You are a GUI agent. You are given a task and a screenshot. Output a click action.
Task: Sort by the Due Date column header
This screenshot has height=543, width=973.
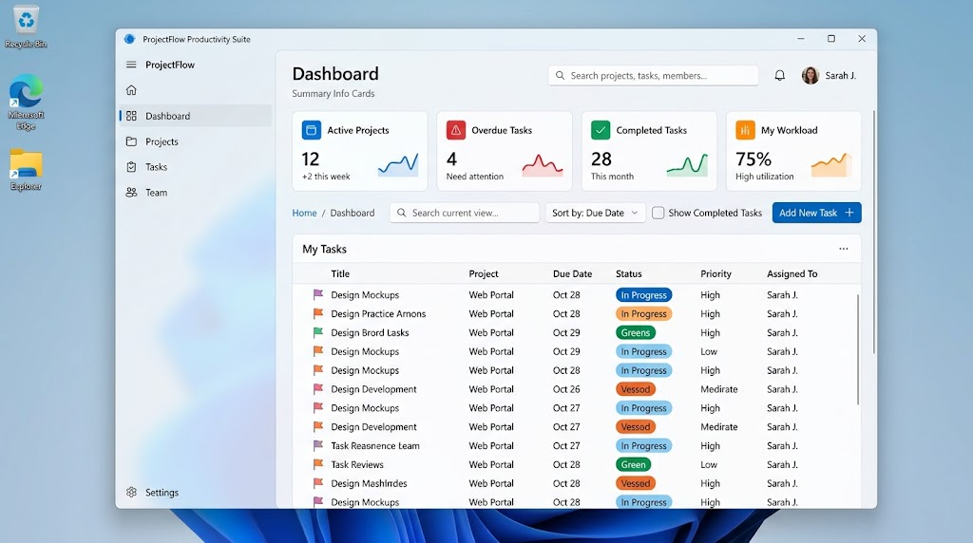pyautogui.click(x=572, y=273)
